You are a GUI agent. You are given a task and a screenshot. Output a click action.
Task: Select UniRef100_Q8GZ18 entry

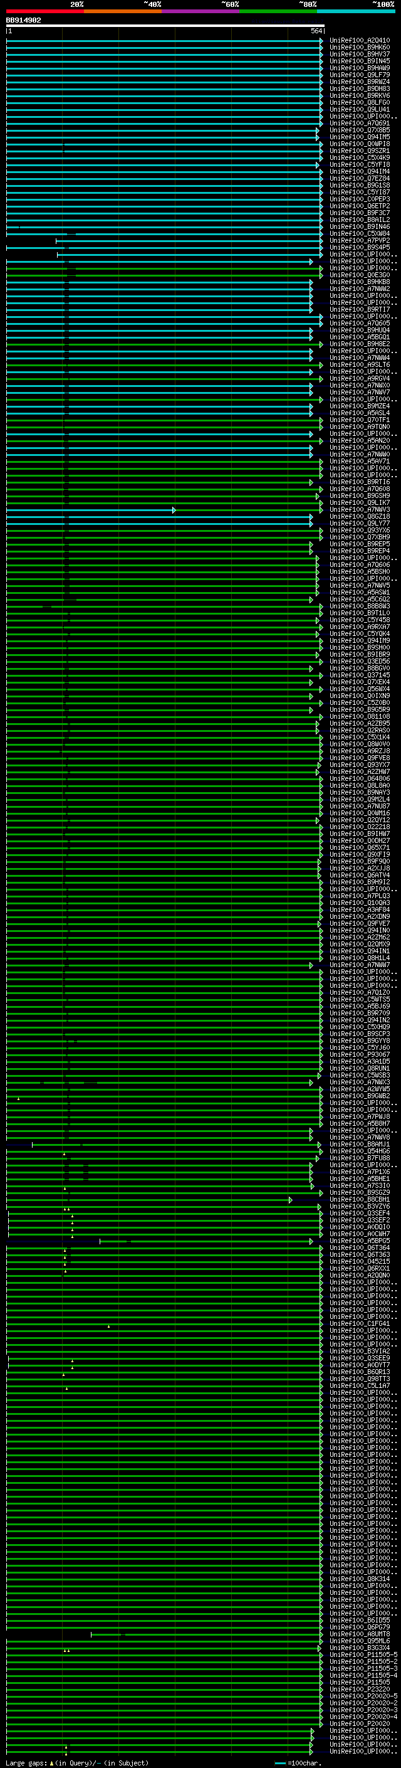(x=360, y=517)
